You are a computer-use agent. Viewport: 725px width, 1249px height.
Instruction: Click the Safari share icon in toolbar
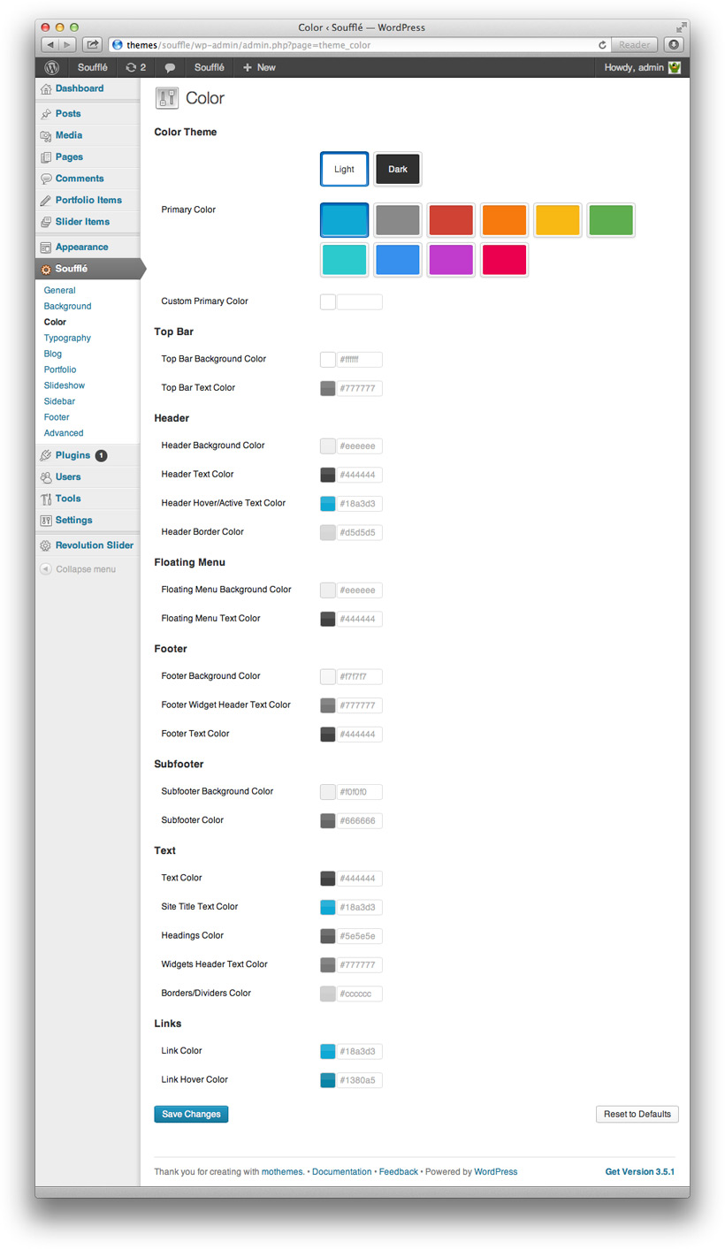click(x=92, y=44)
